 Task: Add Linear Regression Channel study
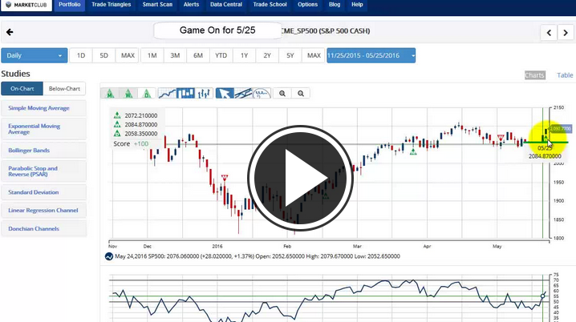[43, 210]
